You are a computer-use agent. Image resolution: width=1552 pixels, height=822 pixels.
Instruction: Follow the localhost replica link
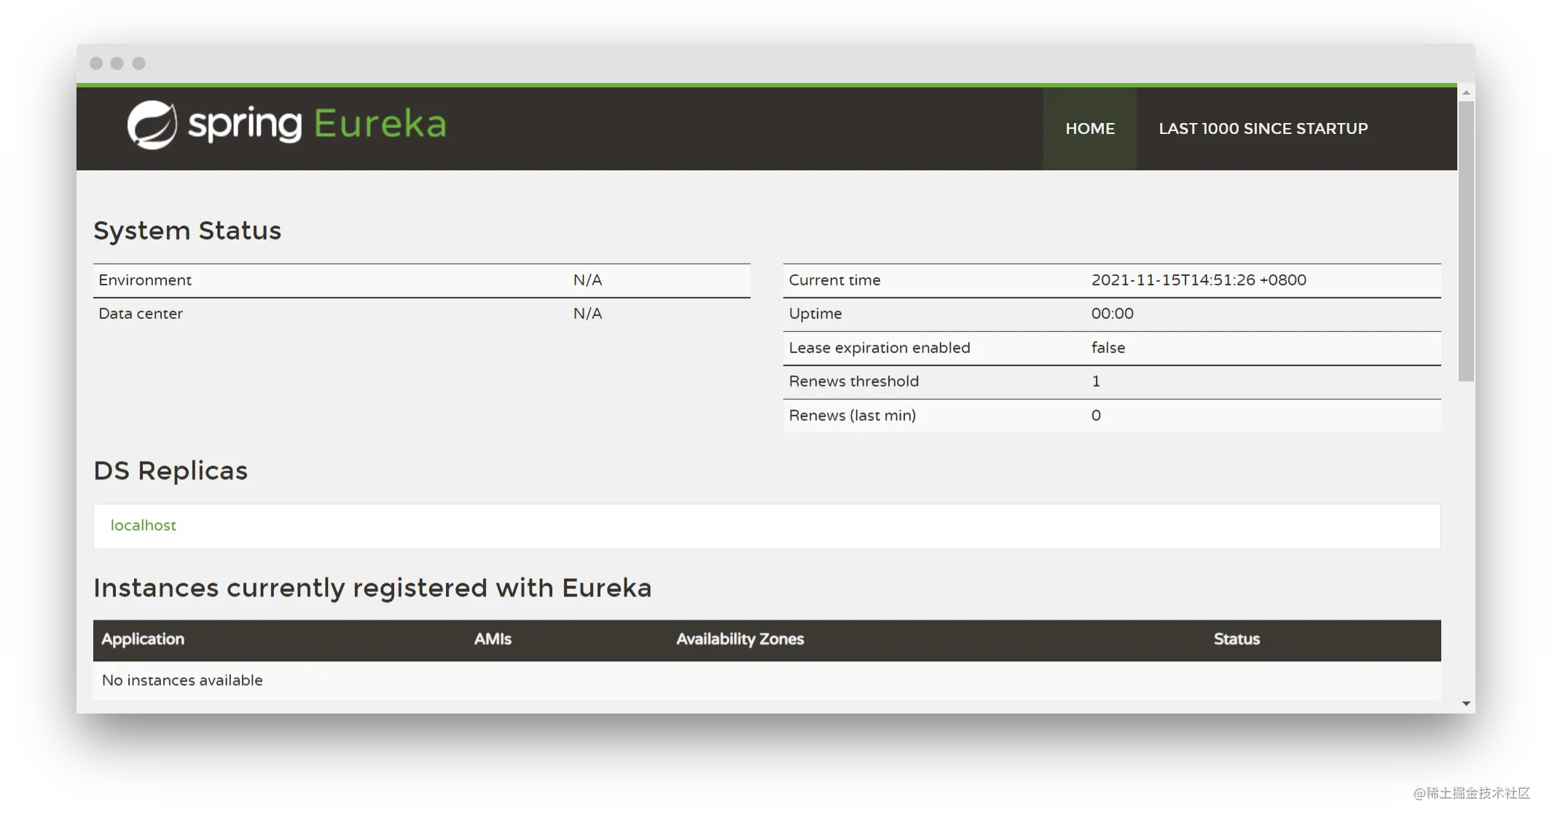(144, 526)
